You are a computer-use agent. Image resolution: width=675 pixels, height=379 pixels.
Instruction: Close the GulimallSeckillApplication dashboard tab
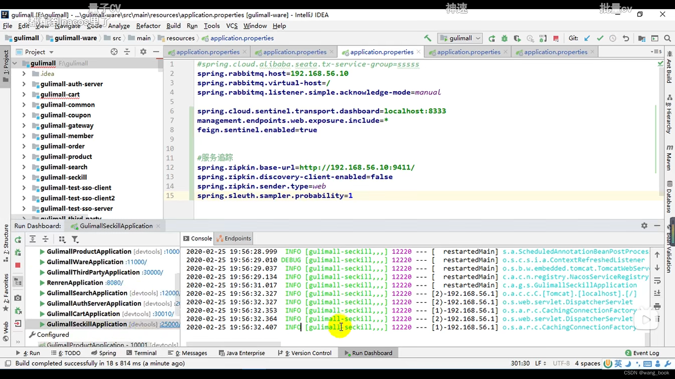[x=158, y=226]
